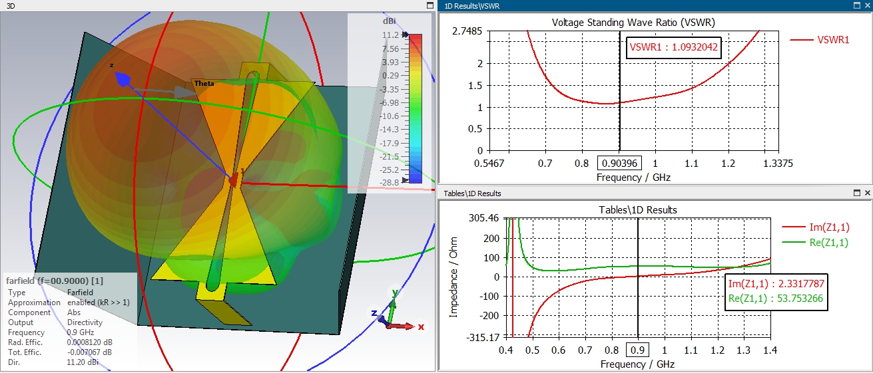The width and height of the screenshot is (873, 373).
Task: Click the dBi unit label above color ramp
Action: pyautogui.click(x=389, y=21)
